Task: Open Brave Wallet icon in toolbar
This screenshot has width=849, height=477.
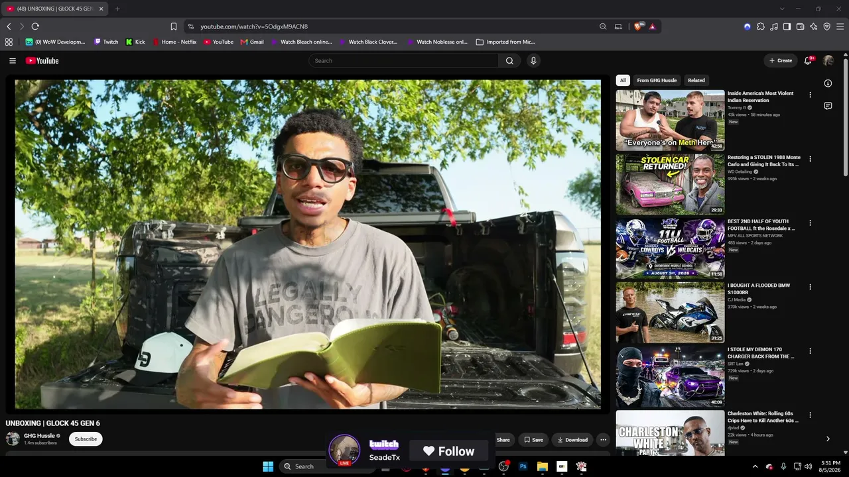Action: tap(801, 26)
